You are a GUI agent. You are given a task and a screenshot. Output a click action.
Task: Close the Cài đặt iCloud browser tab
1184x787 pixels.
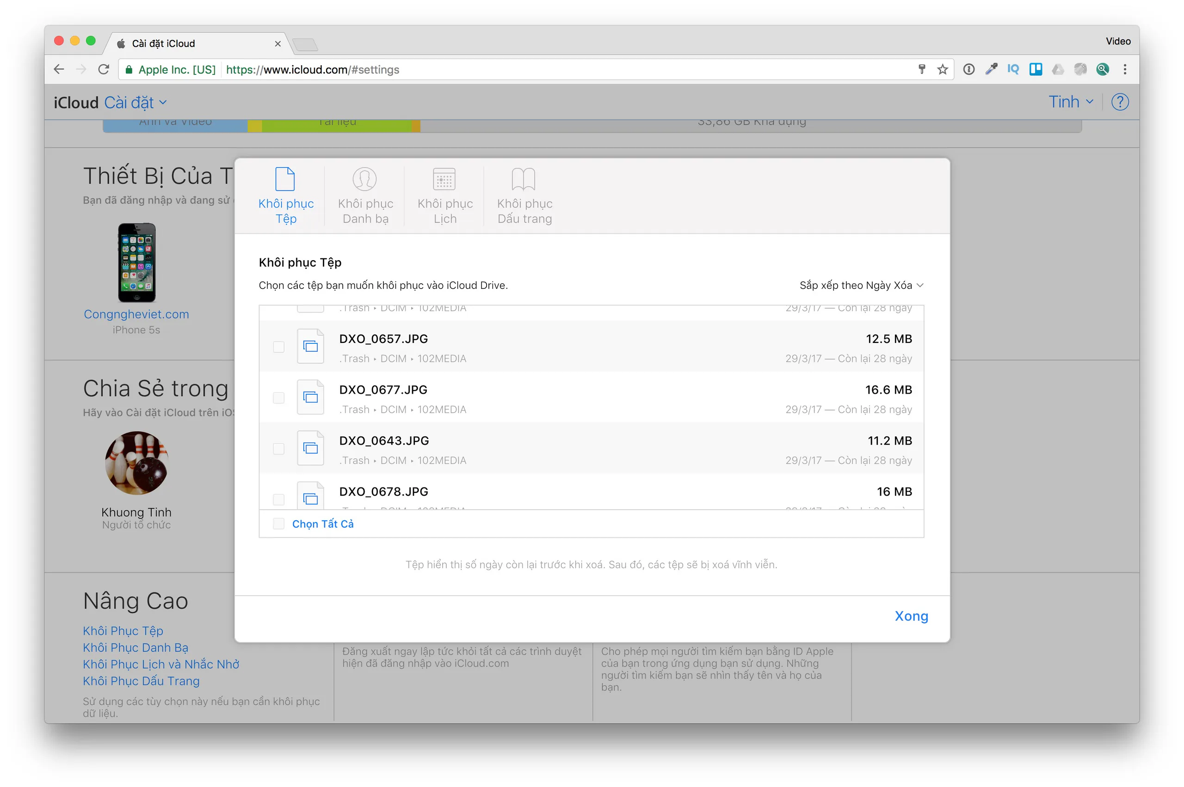(277, 43)
